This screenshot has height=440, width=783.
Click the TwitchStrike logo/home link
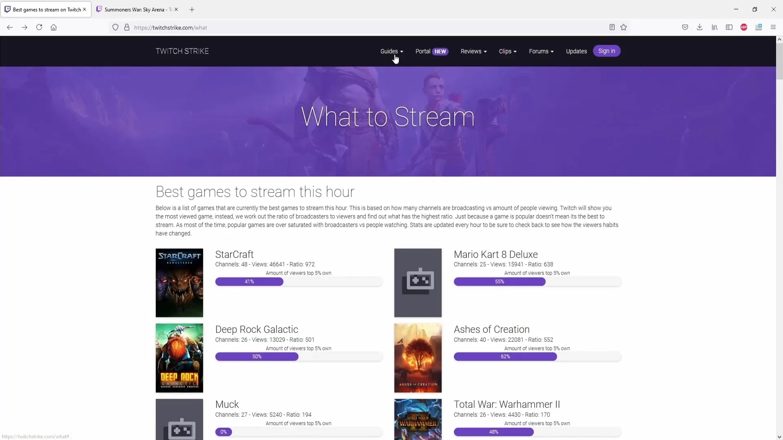[182, 51]
